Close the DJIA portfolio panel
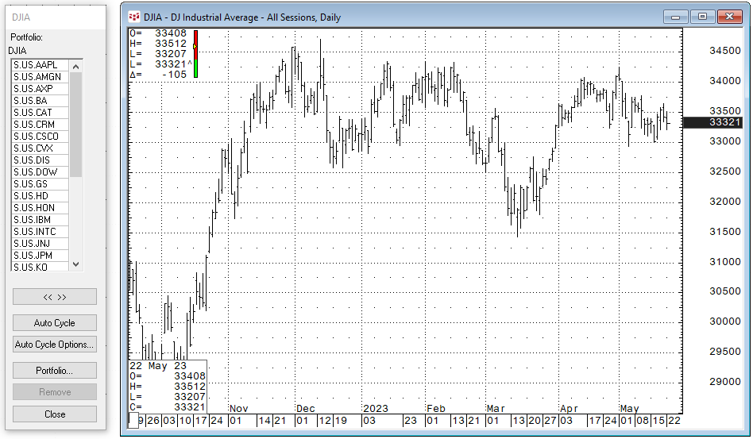The width and height of the screenshot is (753, 439). (55, 414)
